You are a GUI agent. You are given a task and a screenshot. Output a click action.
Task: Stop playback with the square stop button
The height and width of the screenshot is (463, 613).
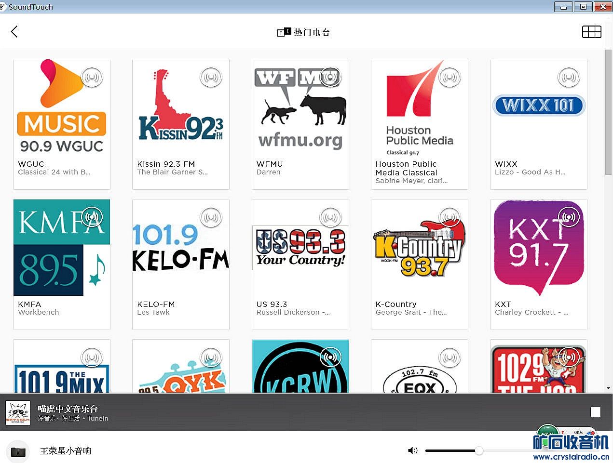coord(596,412)
